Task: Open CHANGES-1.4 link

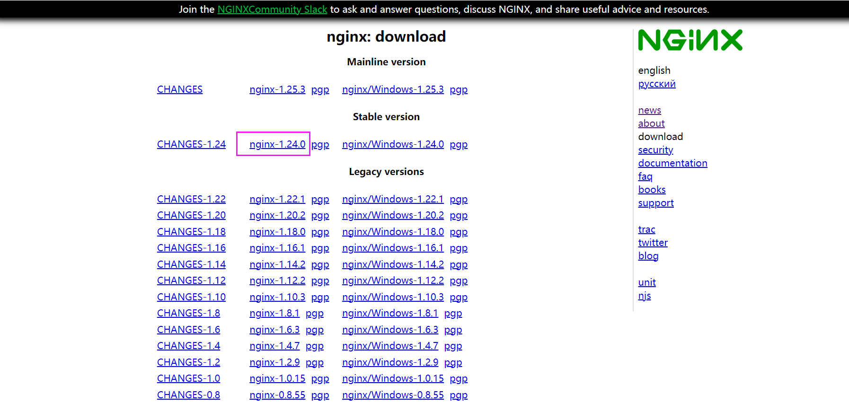Action: (188, 346)
